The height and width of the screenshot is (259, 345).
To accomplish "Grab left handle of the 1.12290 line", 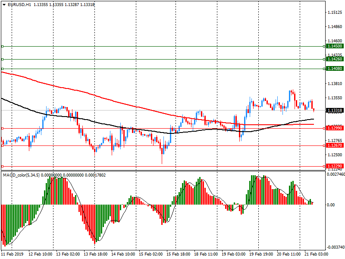I will click(3, 166).
